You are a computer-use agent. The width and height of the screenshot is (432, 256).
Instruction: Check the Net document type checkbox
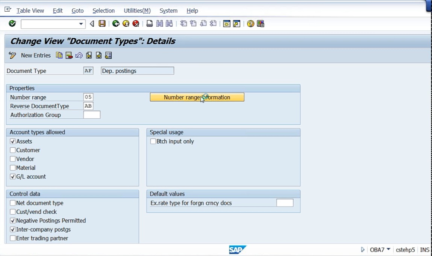13,203
